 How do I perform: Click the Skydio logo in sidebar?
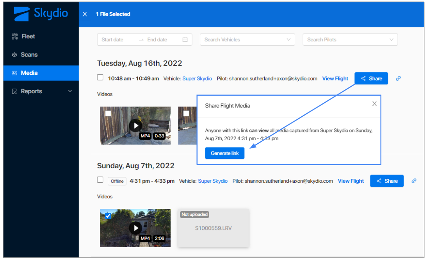(41, 14)
